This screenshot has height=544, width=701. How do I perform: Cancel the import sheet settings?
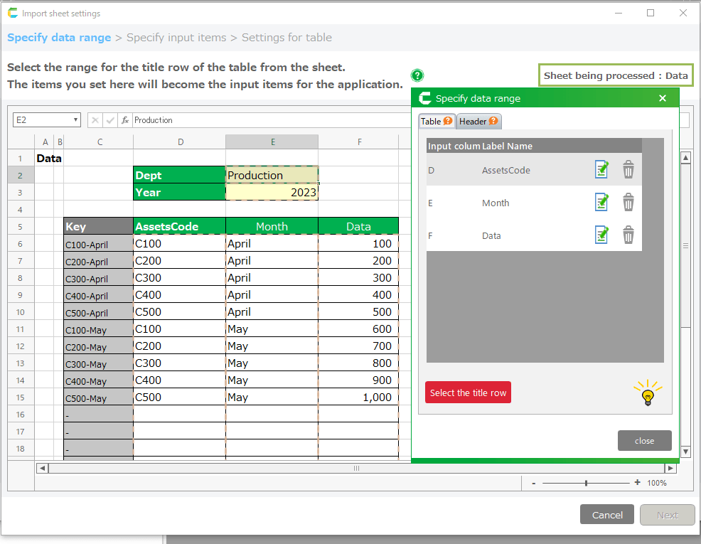point(607,515)
